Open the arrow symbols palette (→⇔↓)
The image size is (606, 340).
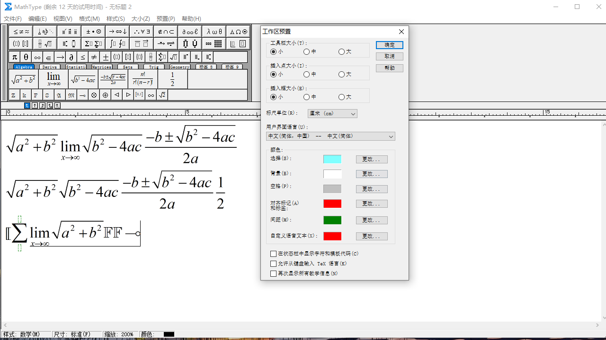point(117,32)
